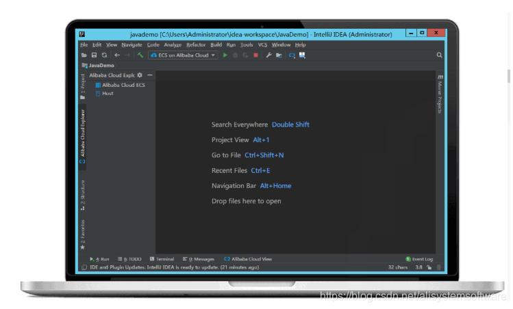Screen dimensions: 513x309
Task: Click the Debug bug icon
Action: [x=235, y=55]
